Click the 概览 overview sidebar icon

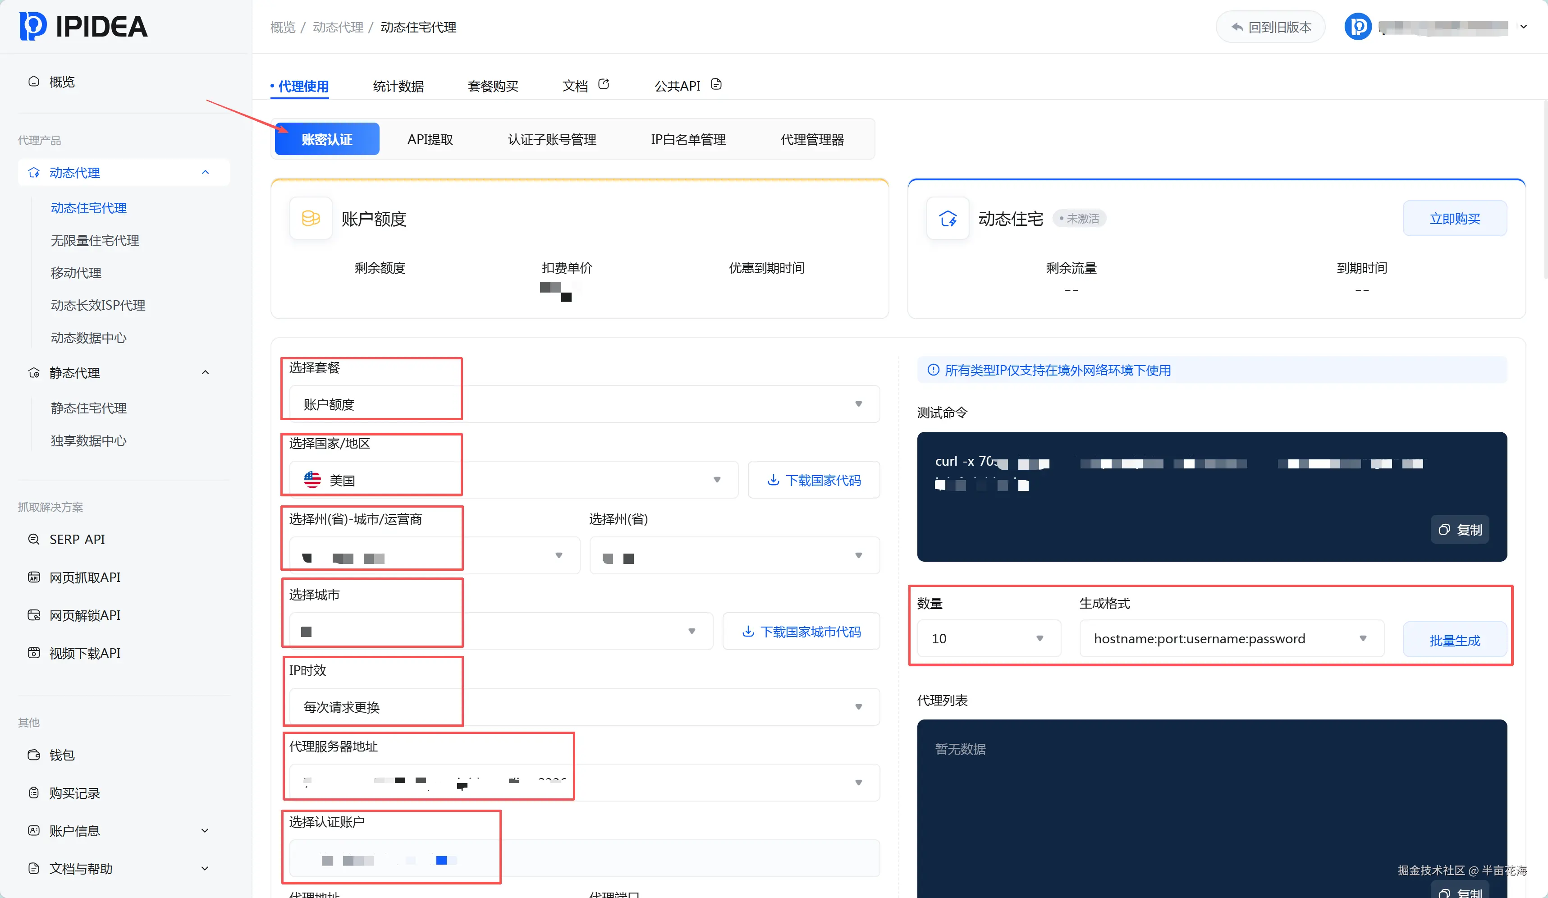(34, 82)
